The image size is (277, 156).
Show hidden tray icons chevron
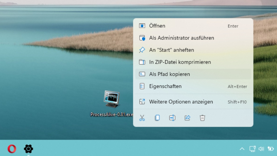tap(242, 149)
